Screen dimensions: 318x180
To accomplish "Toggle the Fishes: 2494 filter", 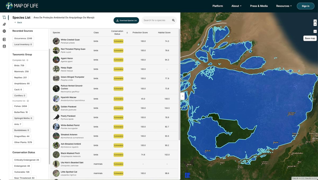I will tap(21, 106).
